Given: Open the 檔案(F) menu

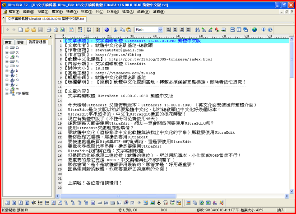Looking at the screenshot, I should [14, 11].
